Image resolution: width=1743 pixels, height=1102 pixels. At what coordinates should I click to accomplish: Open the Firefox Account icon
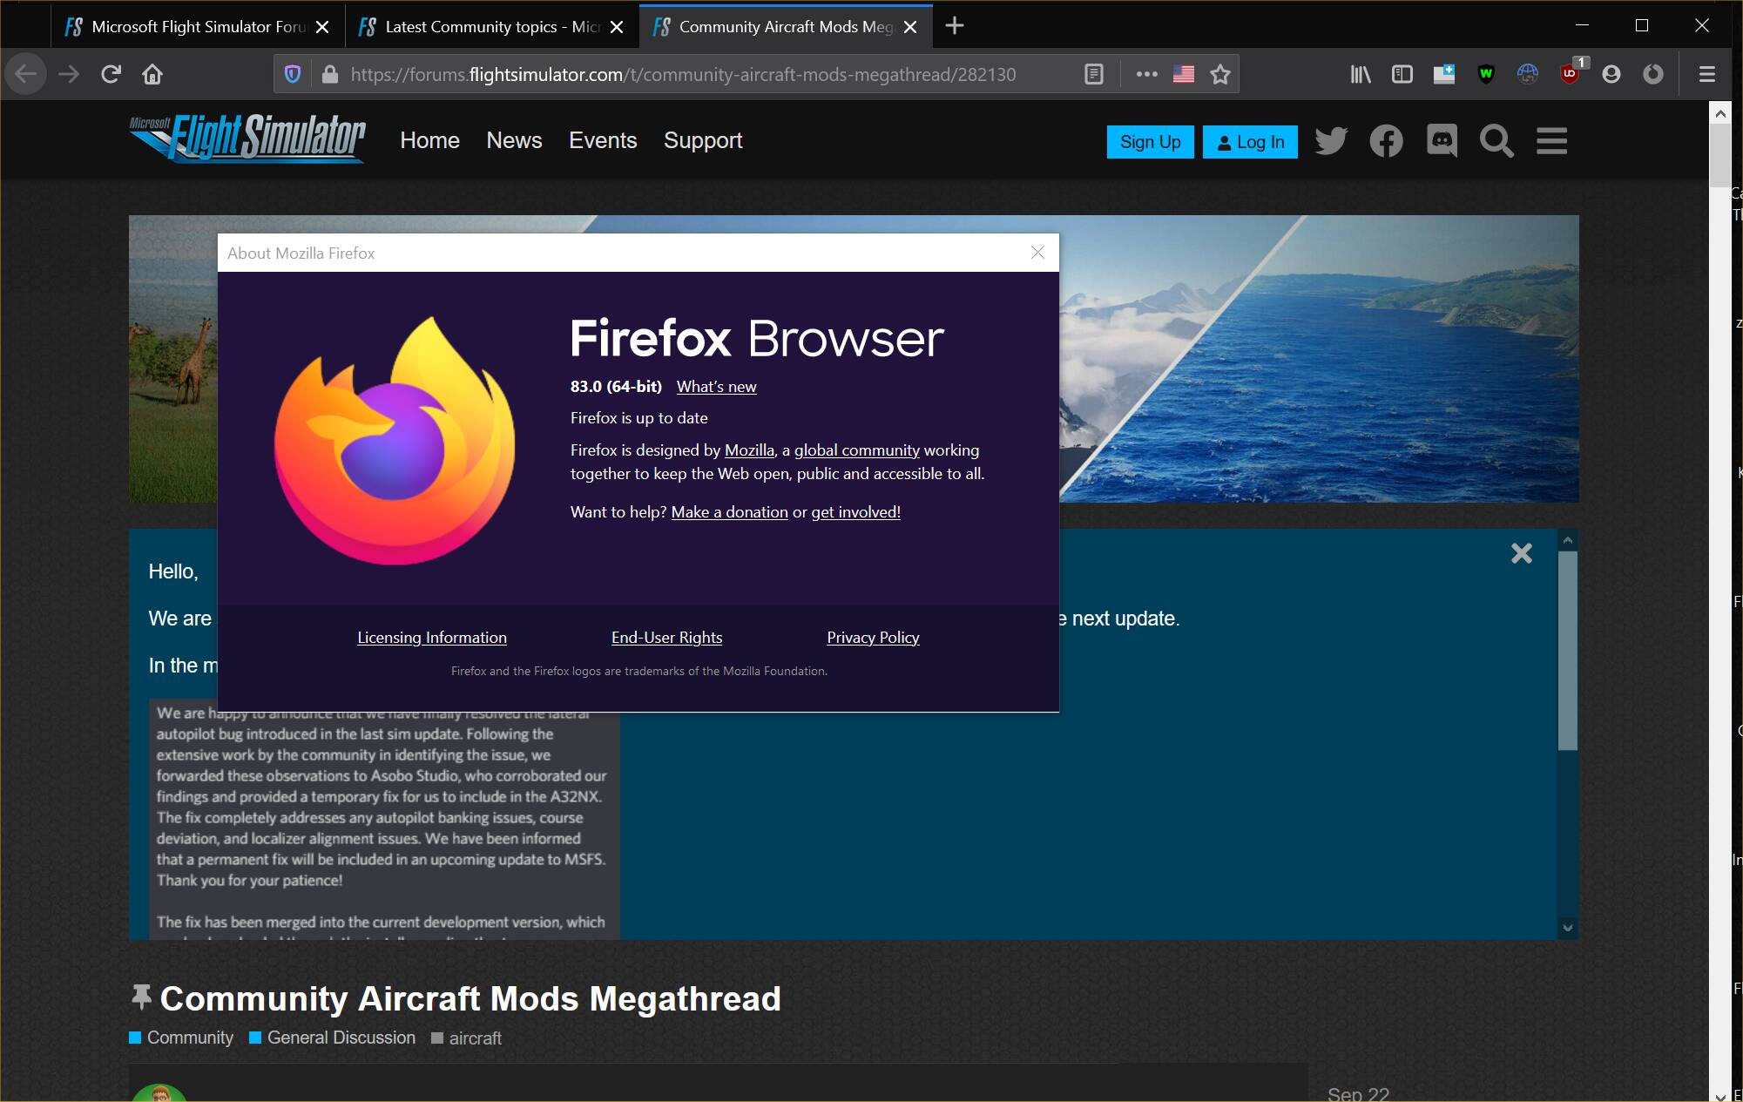[x=1611, y=74]
